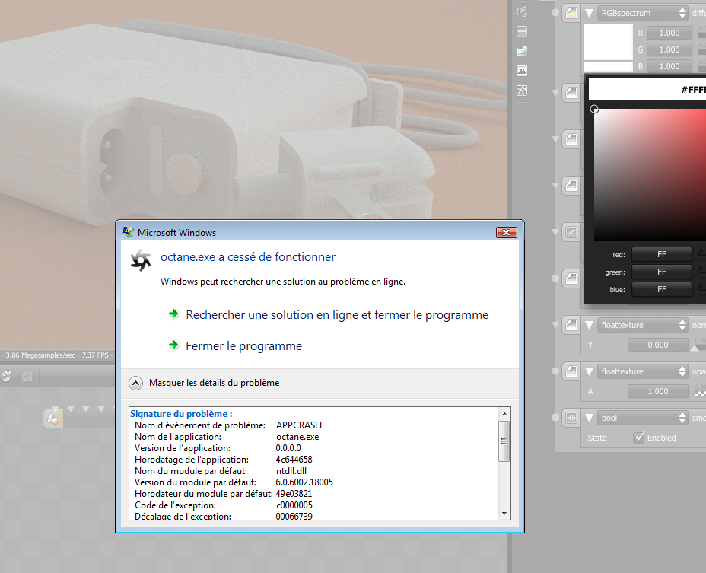This screenshot has height=573, width=706.
Task: Click the material preview sphere icon
Action: [x=6, y=376]
